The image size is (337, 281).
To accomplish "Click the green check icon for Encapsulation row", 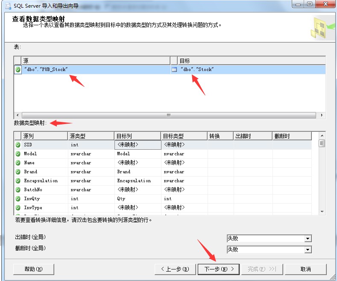I will (x=18, y=181).
